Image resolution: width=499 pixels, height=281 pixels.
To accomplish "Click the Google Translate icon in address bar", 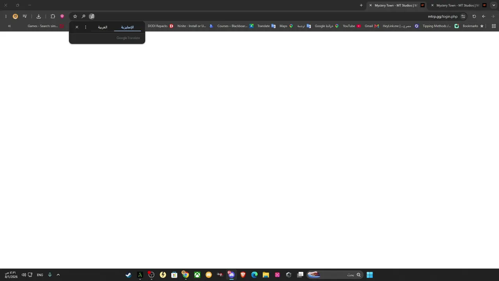I will click(x=92, y=16).
